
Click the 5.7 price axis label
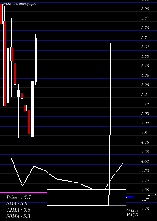pyautogui.click(x=144, y=37)
